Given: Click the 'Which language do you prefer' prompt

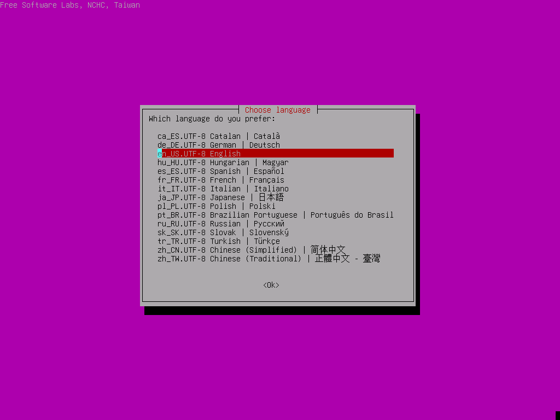Looking at the screenshot, I should (x=212, y=119).
